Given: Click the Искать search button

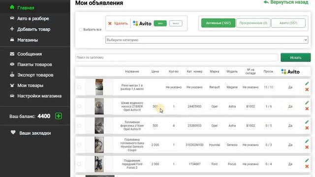Looking at the screenshot, I should [x=295, y=58].
